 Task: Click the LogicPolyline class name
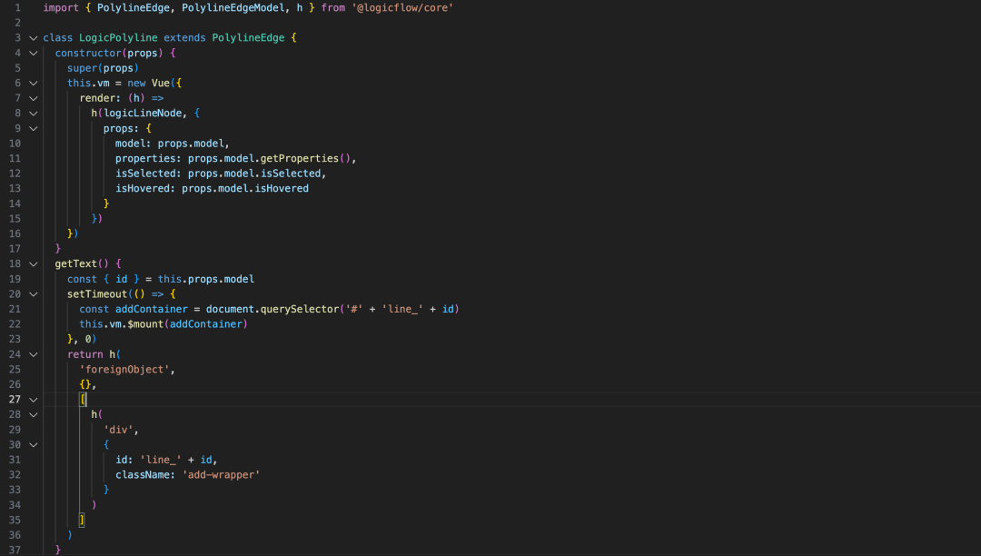pos(118,37)
